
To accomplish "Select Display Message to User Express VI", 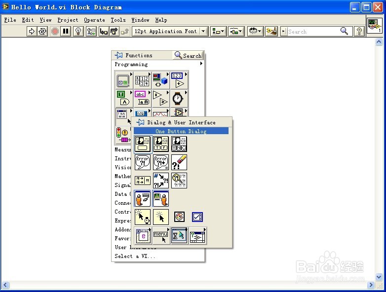I will [x=161, y=198].
